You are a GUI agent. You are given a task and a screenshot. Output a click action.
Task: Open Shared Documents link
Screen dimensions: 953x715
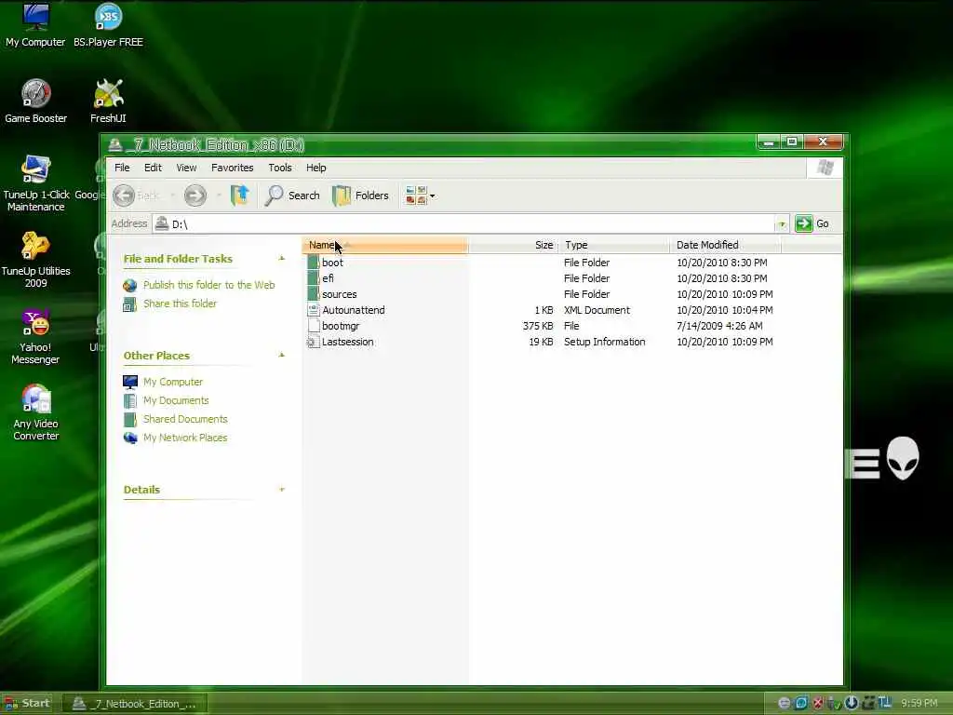tap(185, 420)
